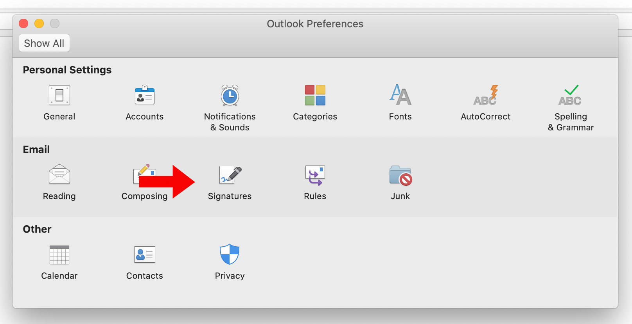Open email Rules settings

coord(315,175)
